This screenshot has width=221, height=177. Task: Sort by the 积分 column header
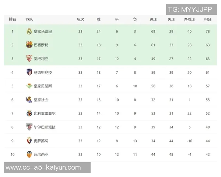(208, 19)
